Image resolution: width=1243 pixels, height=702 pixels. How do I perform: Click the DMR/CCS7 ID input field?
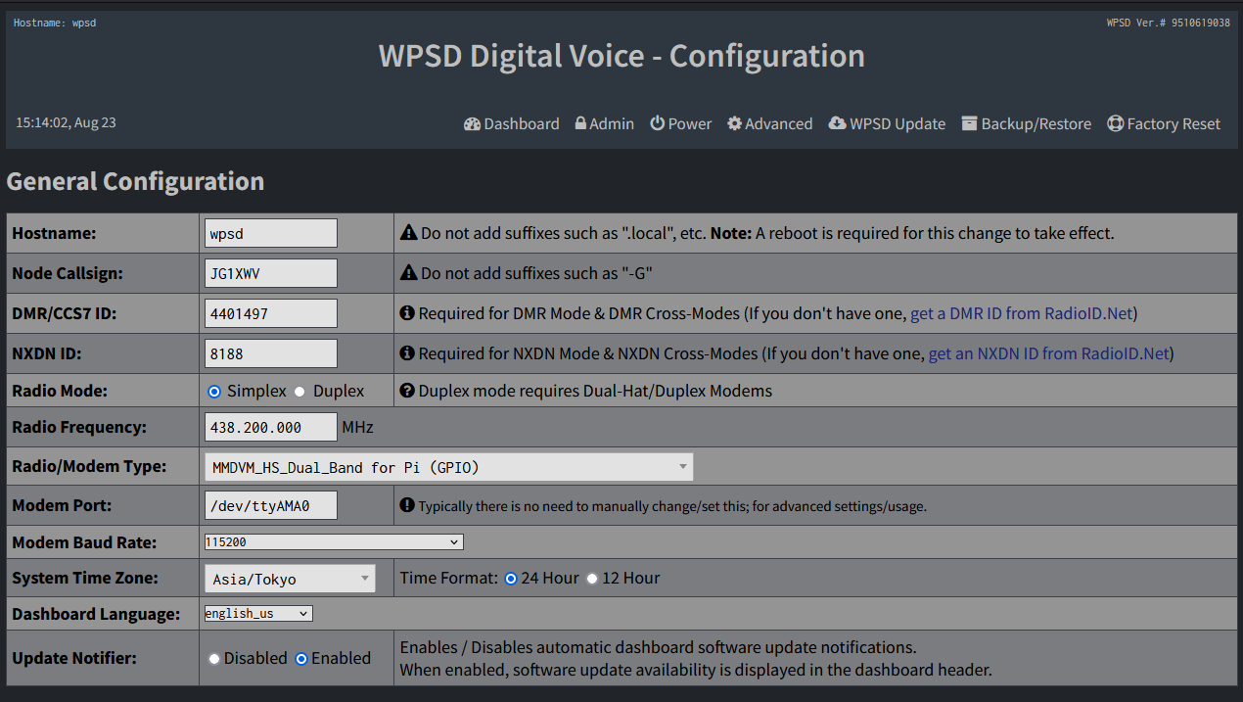[271, 314]
